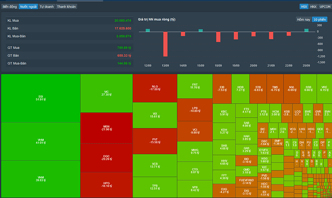Open the PVD -1.56 tỷ tile
The width and height of the screenshot is (332, 198).
(264, 177)
